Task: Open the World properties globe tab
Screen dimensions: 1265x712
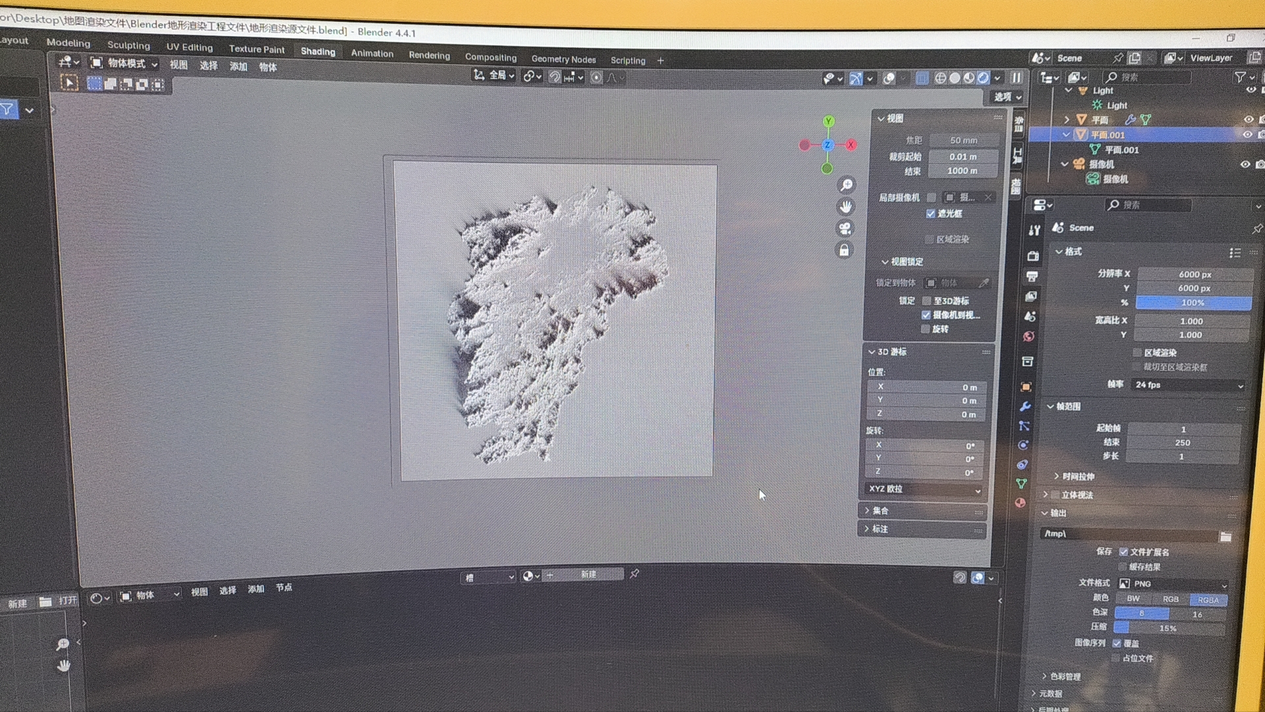Action: point(1028,337)
